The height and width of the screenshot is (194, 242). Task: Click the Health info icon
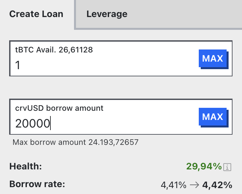pyautogui.click(x=228, y=167)
